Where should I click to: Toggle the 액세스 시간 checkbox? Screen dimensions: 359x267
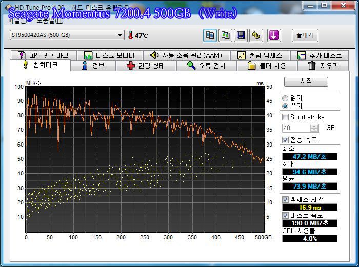[285, 199]
